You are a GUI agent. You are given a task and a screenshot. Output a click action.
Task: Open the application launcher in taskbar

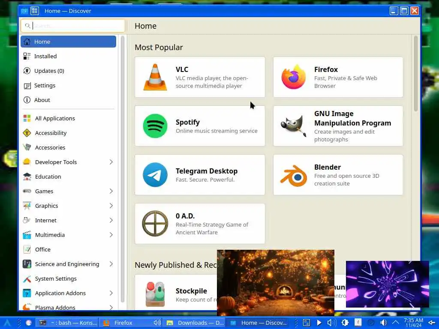click(7, 323)
